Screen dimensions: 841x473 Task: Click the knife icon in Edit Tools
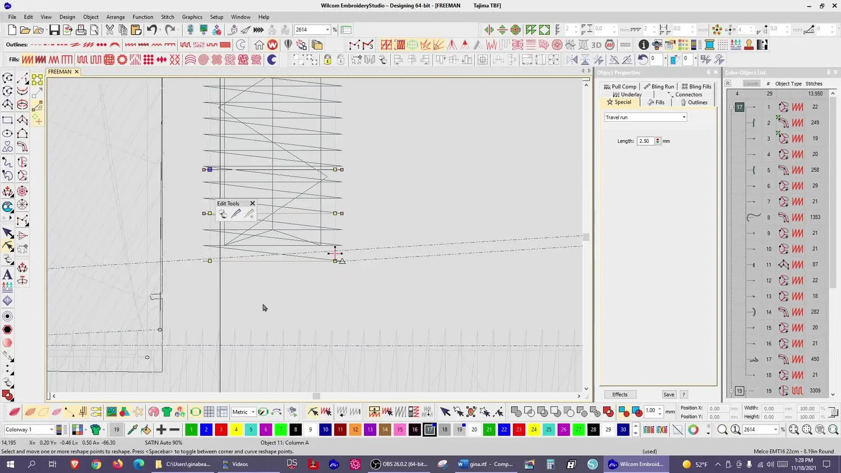pos(236,213)
